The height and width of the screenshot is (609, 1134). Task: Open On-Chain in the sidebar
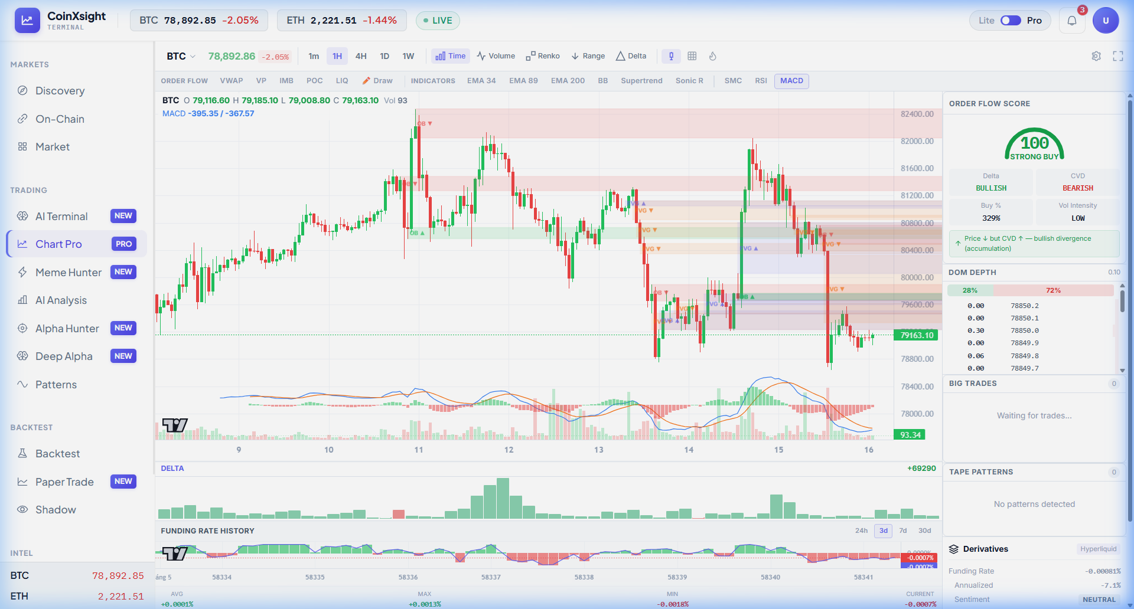point(77,119)
